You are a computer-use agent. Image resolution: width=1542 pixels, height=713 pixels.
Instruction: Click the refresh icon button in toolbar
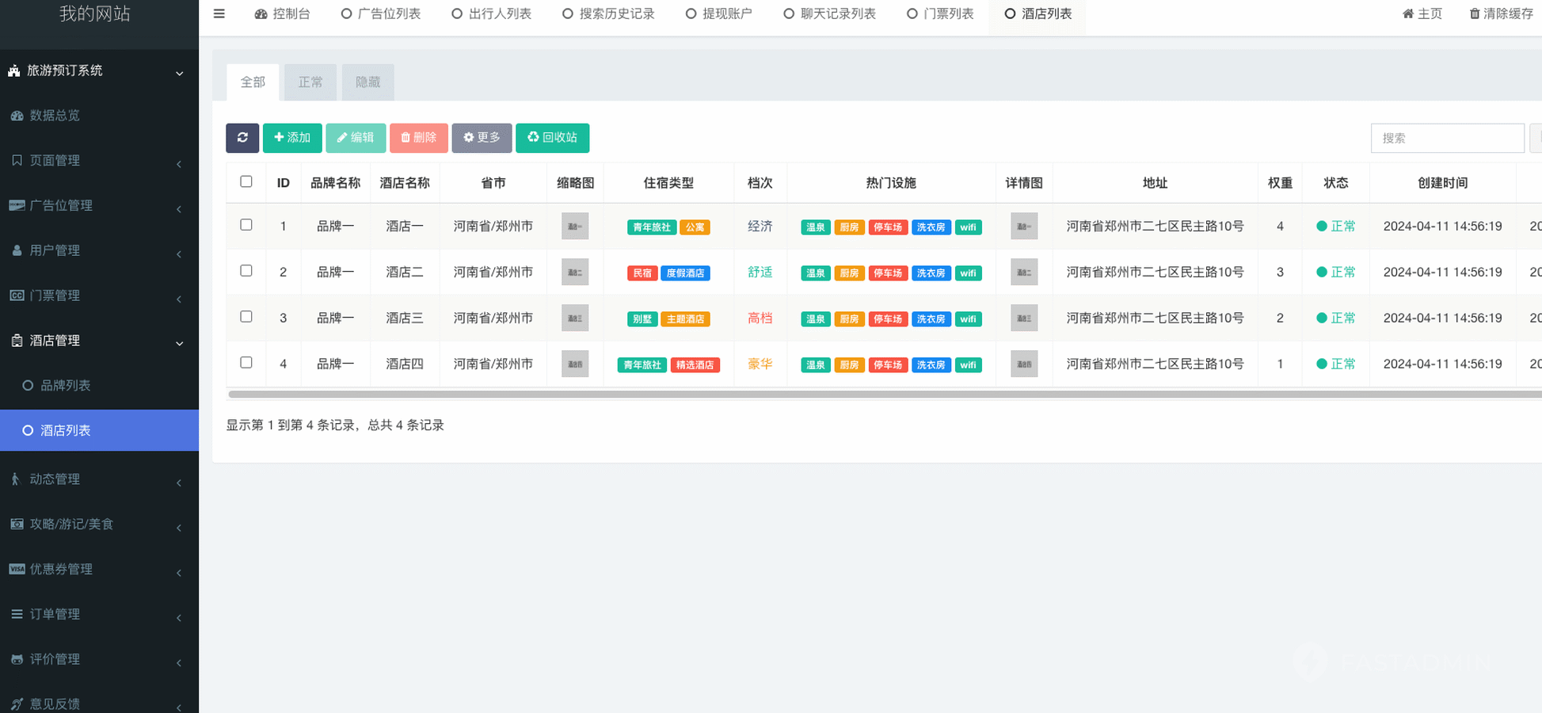pyautogui.click(x=242, y=138)
